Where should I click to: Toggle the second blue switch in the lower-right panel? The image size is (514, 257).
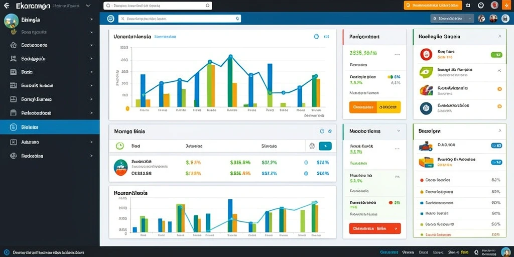tap(496, 162)
